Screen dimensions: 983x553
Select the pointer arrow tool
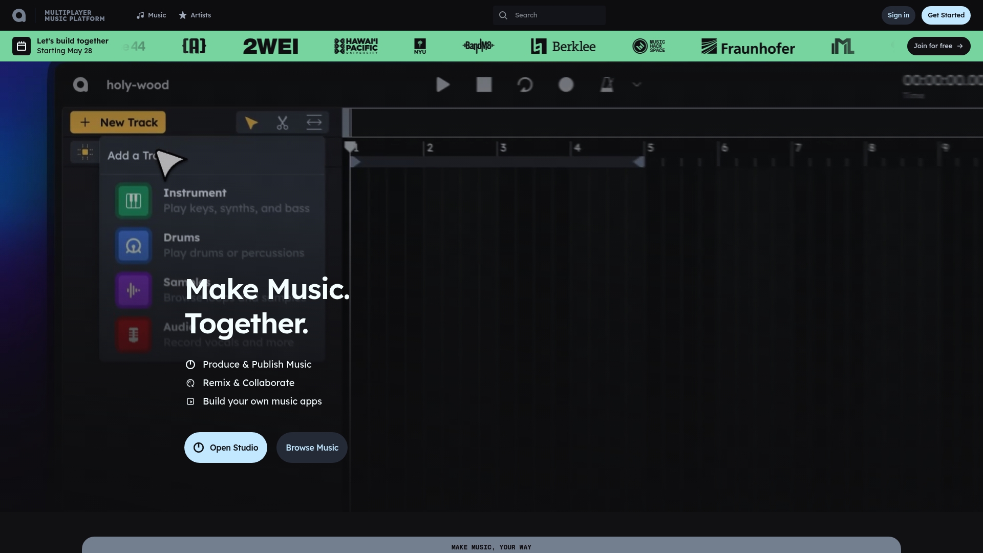tap(251, 123)
